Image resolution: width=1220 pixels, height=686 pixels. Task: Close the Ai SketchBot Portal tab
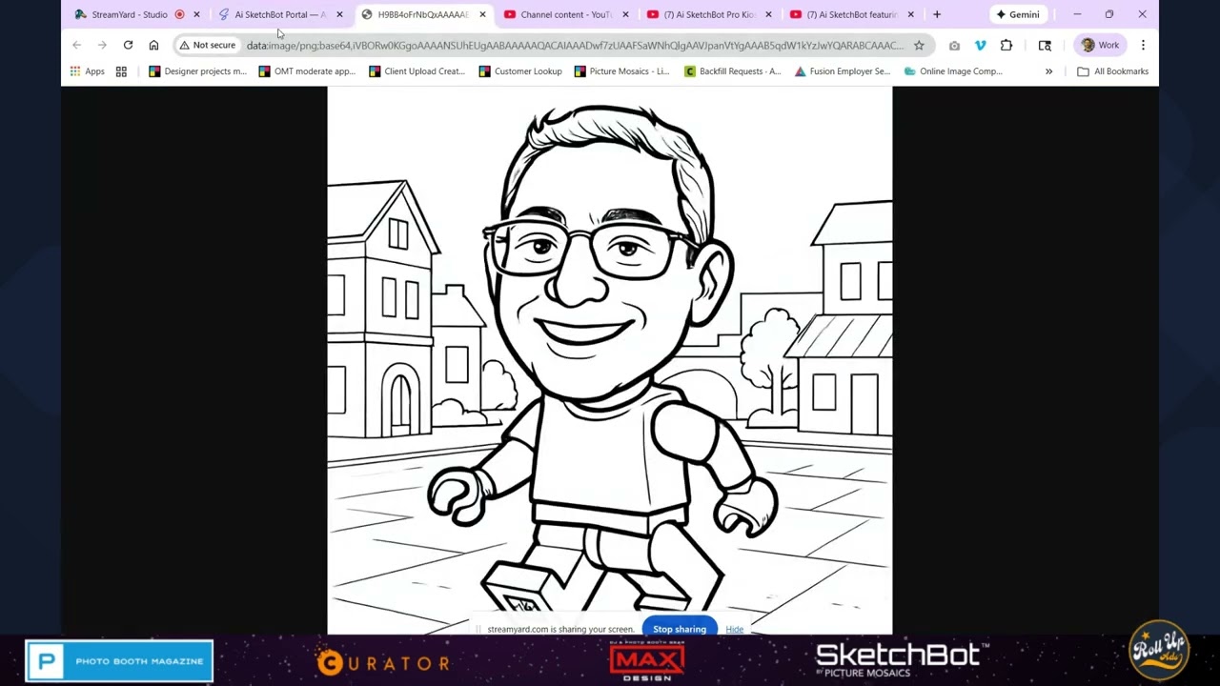coord(339,14)
